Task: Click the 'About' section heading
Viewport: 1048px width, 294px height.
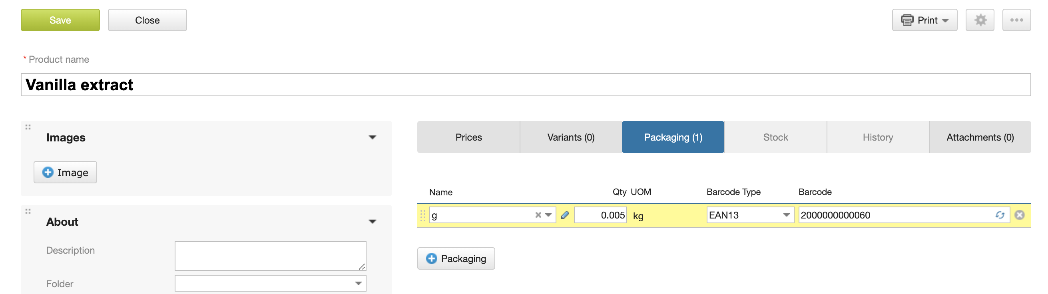Action: (x=62, y=222)
